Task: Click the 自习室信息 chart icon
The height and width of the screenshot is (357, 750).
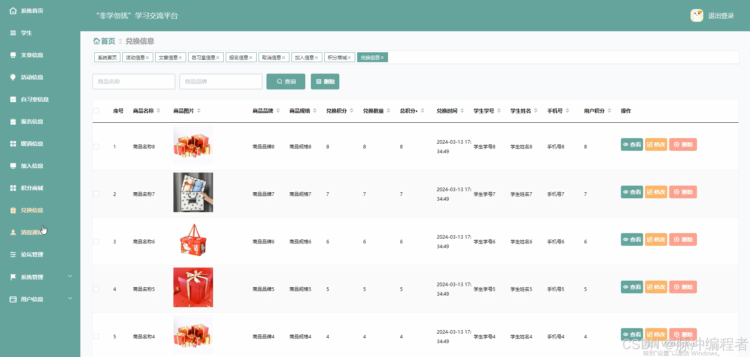Action: [13, 99]
